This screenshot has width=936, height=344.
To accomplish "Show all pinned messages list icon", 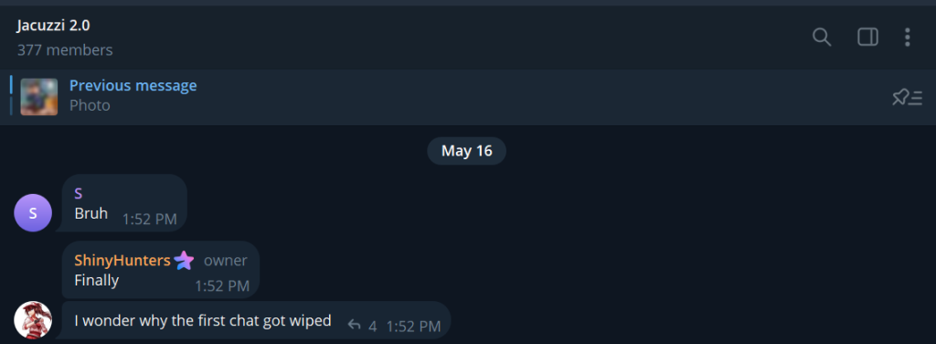I will tap(907, 97).
